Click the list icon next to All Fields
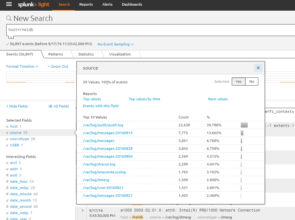Screen dimensions: 295x220 point(50,106)
